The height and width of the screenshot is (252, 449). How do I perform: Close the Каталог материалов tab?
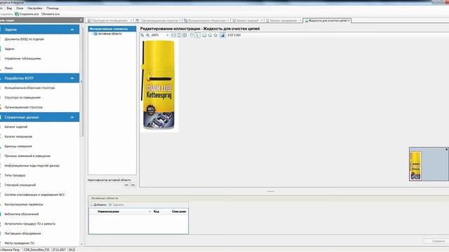300,20
